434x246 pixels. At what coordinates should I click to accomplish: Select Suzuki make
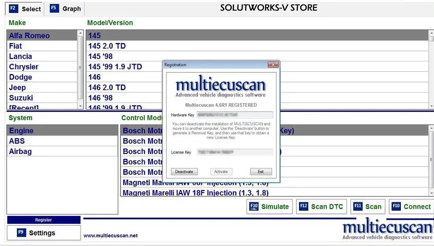tap(42, 98)
